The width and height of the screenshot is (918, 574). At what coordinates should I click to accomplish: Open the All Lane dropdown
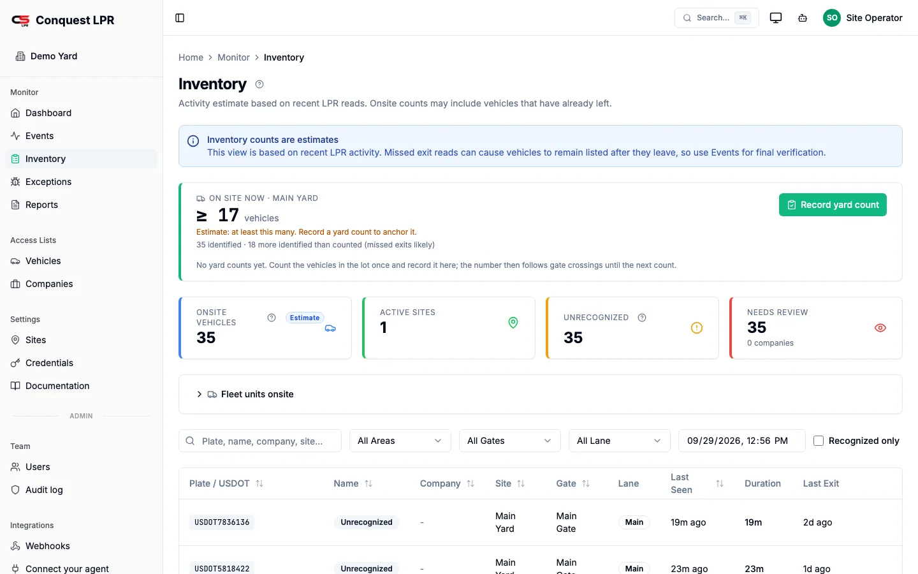(620, 441)
